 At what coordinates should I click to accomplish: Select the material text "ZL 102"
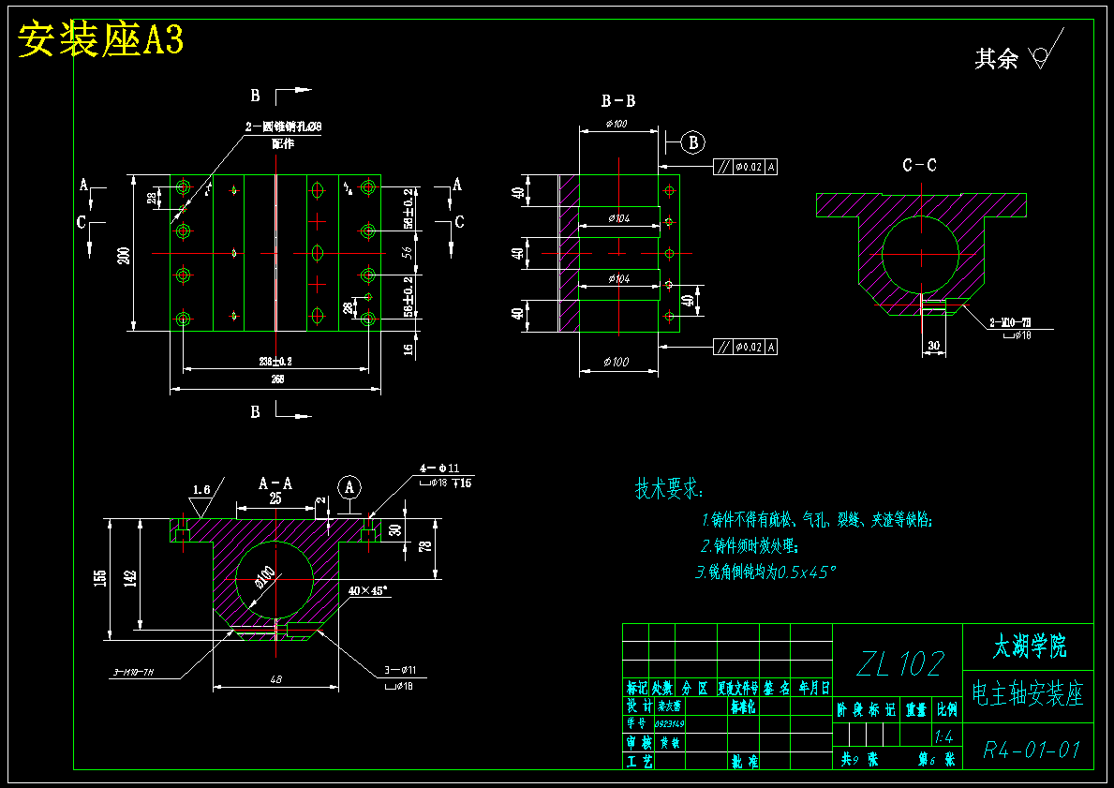click(x=899, y=663)
